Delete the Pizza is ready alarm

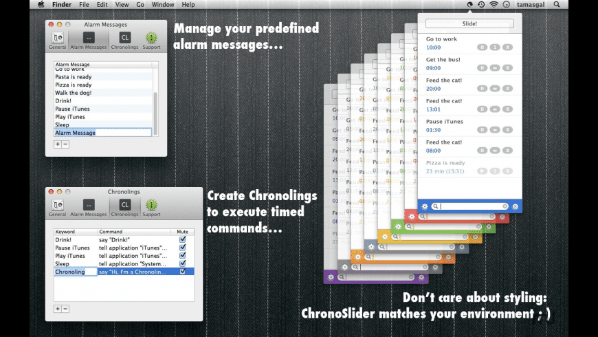click(507, 171)
